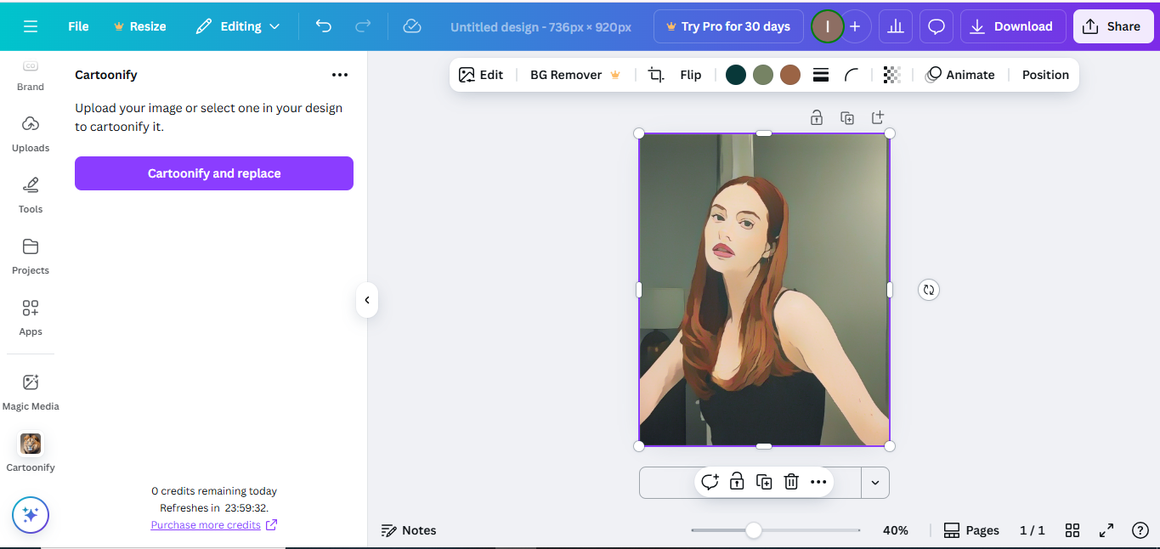Open the Editing mode dropdown

[238, 26]
